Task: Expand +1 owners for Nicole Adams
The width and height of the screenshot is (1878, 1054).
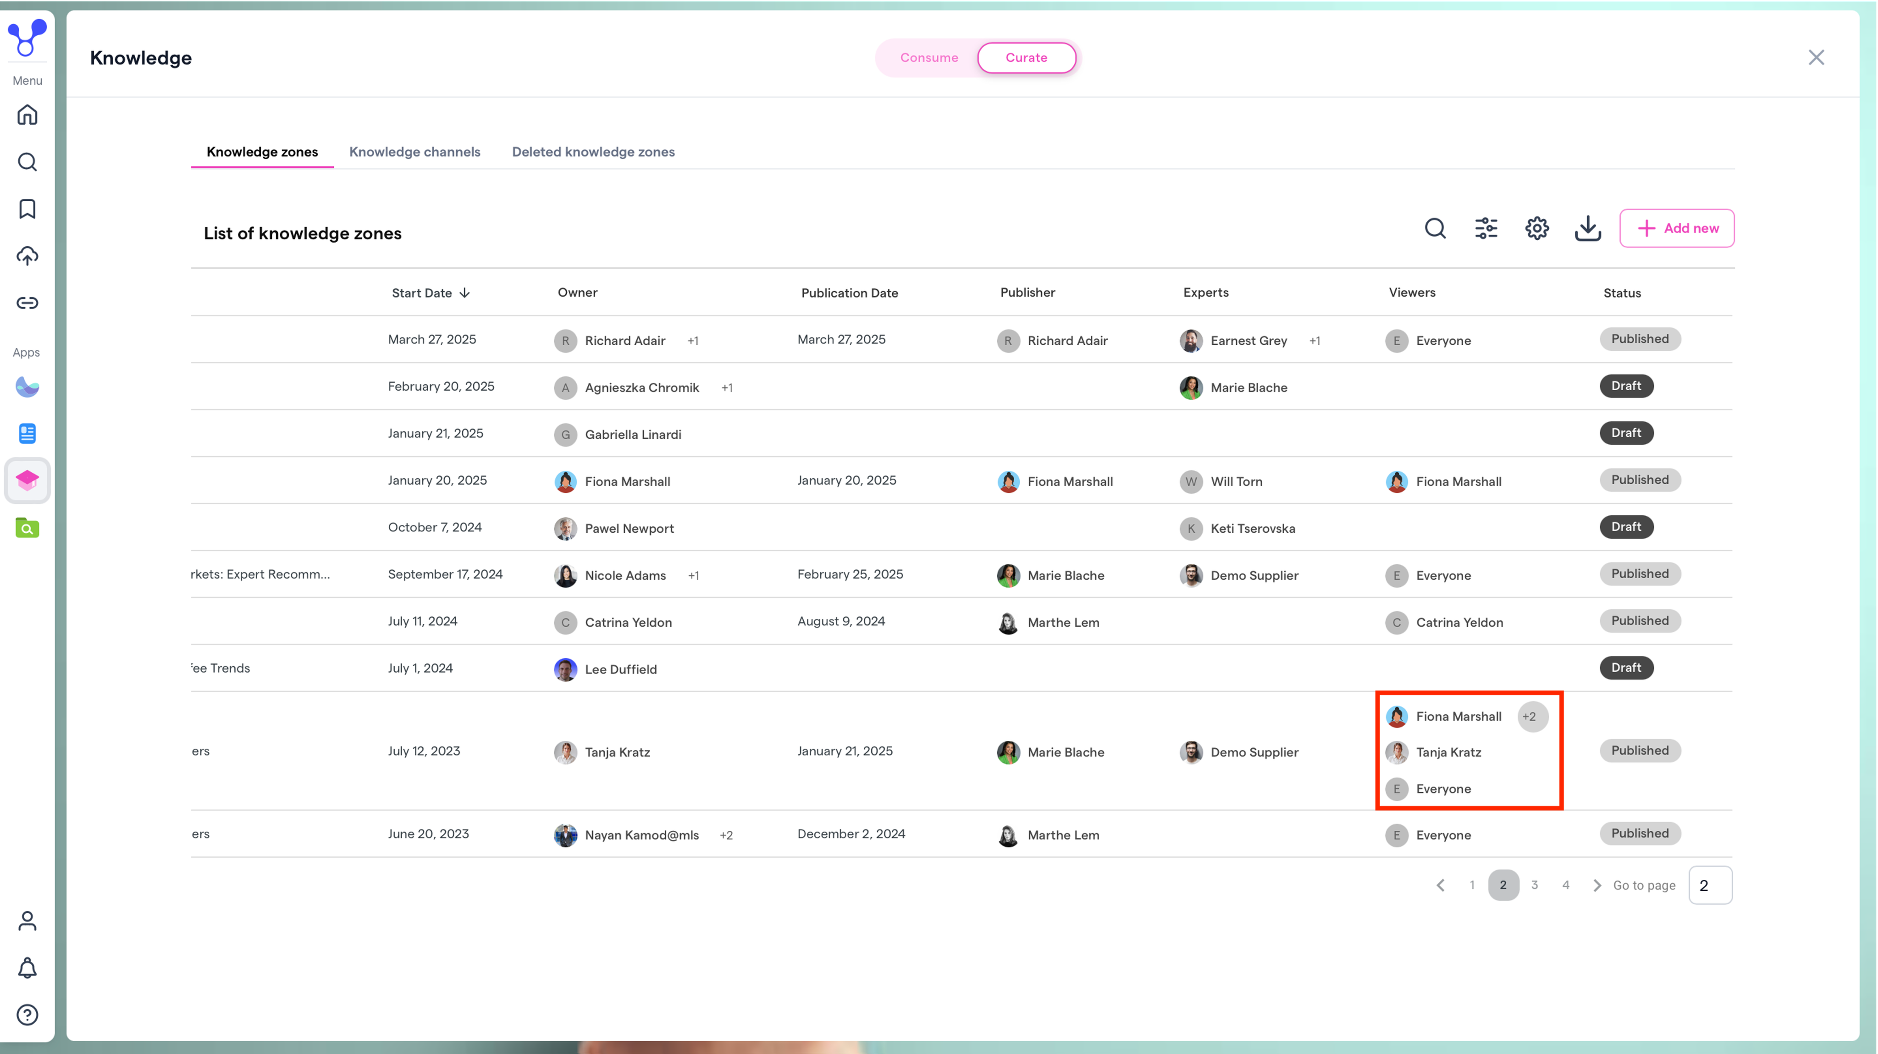Action: pos(693,576)
